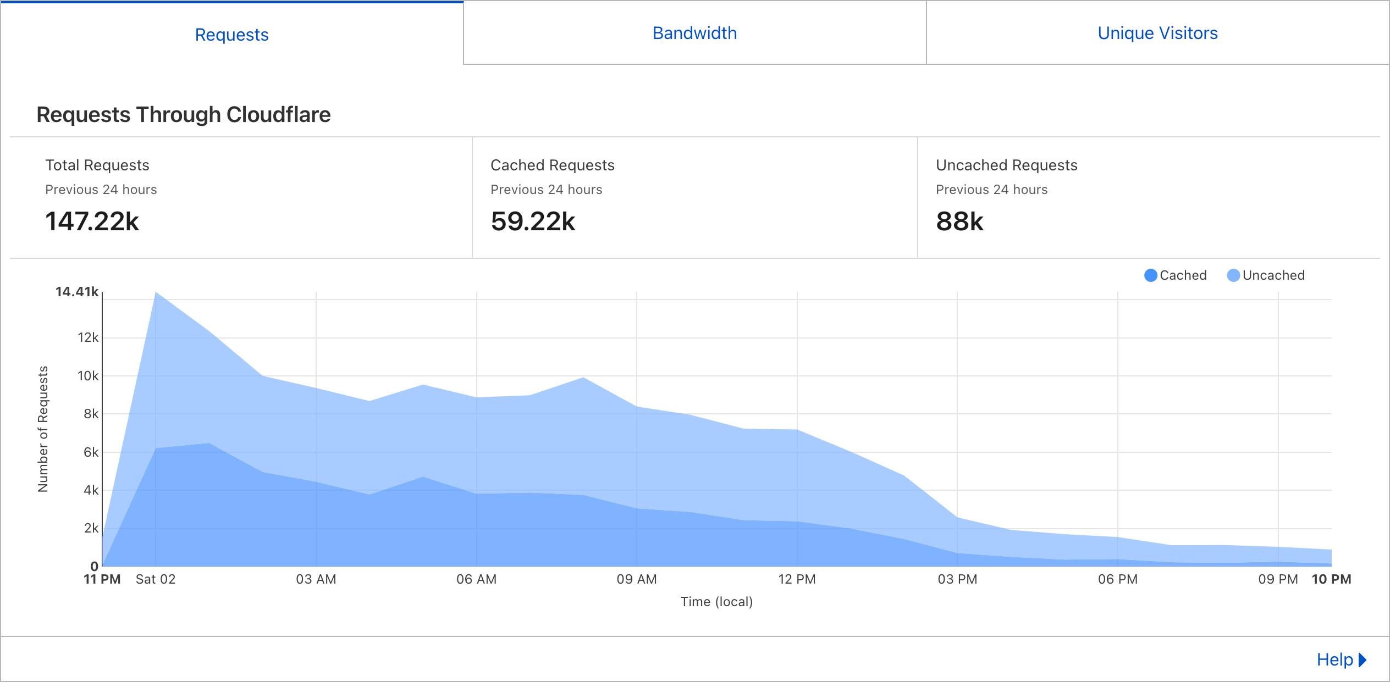
Task: Click the 10 PM end axis label
Action: pos(1331,579)
